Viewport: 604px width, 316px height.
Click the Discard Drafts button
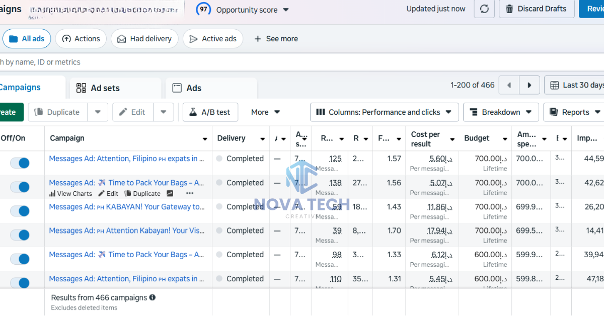[537, 9]
